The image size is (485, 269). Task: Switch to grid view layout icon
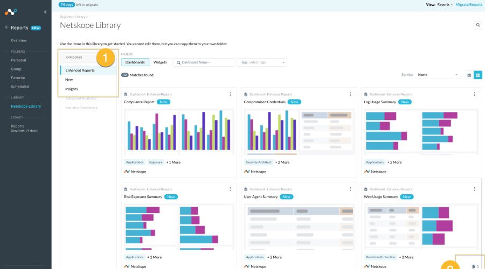pos(478,75)
